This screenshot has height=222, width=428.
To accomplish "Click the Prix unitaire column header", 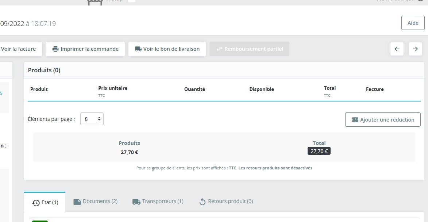I will click(113, 88).
